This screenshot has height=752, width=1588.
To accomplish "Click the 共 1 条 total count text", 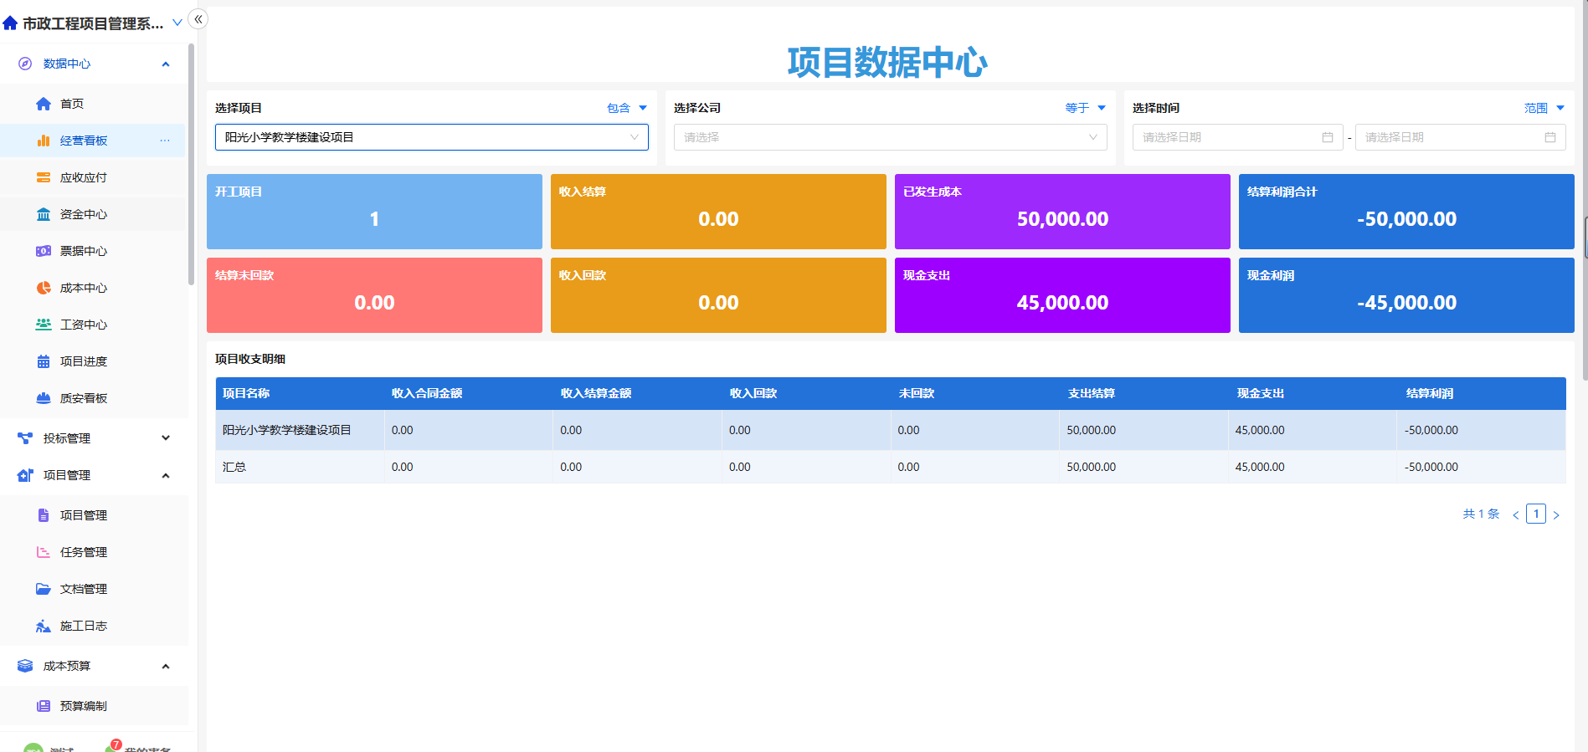I will coord(1481,514).
